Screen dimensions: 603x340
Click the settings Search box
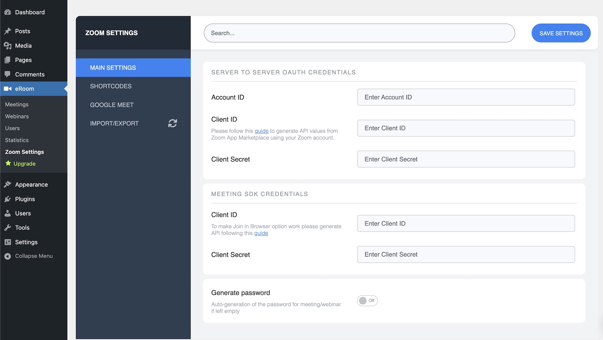coord(359,33)
